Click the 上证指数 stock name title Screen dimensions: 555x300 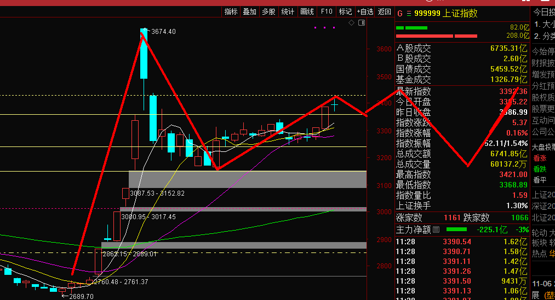click(461, 14)
